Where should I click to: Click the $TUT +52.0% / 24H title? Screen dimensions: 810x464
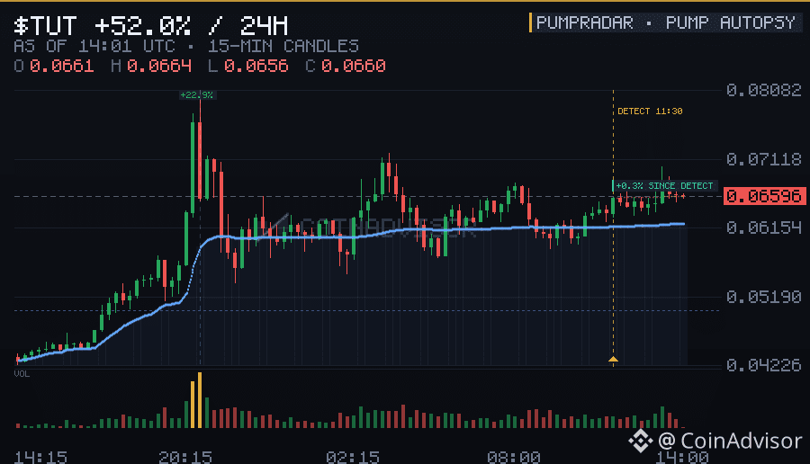[150, 25]
